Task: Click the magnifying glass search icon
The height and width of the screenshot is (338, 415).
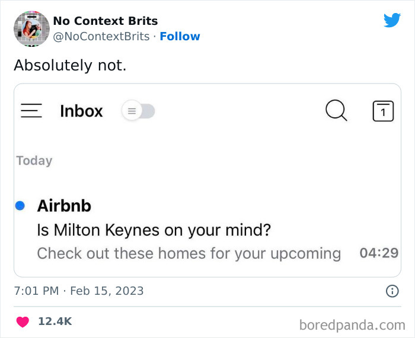Action: (336, 111)
